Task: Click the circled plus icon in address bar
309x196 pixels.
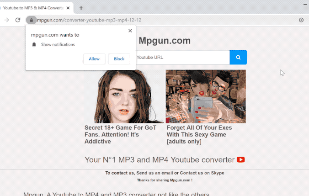Action: click(x=301, y=20)
